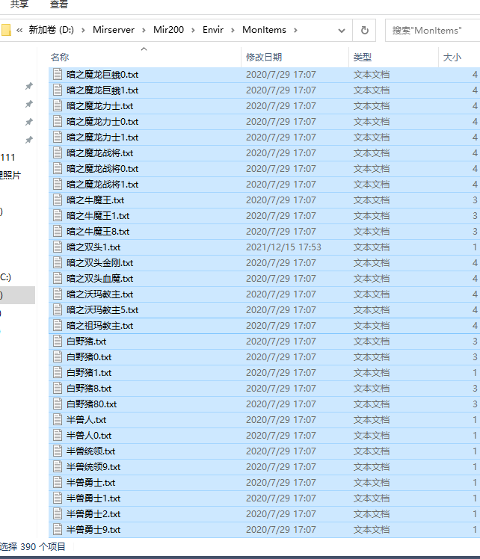
Task: Click file icon of 白野猪1.txt
Action: 58,372
